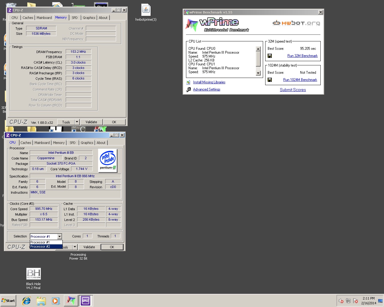Open the Mainboard tab in the upper CPU-Z window

tap(44, 18)
